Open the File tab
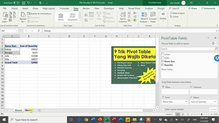Image resolution: width=219 pixels, height=123 pixels. point(4,8)
